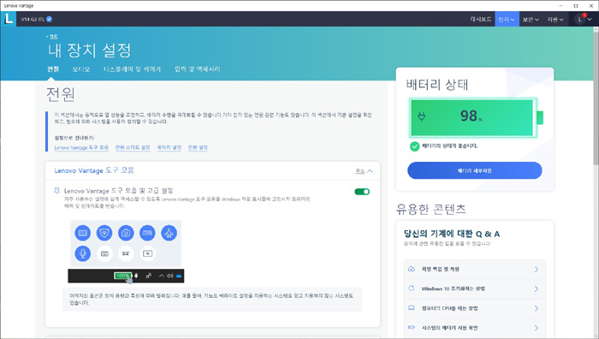The width and height of the screenshot is (599, 339).
Task: Select the 전원 power tab
Action: tap(53, 68)
